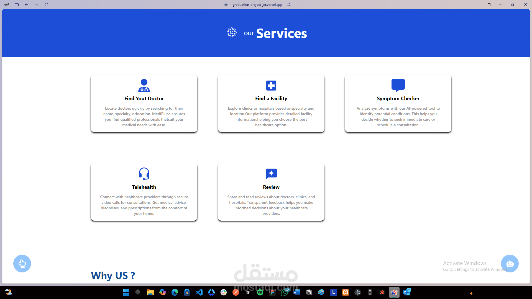This screenshot has height=299, width=532.
Task: Open the Symptom Checker service heading
Action: [x=398, y=99]
